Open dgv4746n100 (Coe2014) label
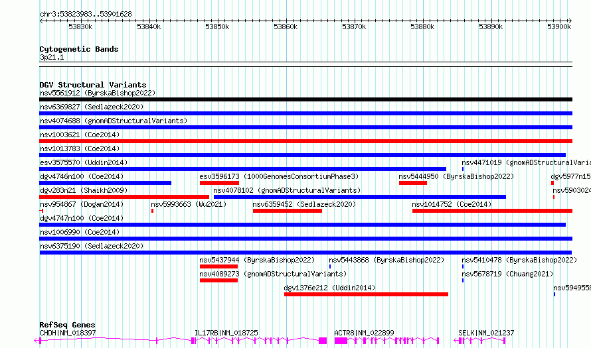The height and width of the screenshot is (348, 591). 82,176
